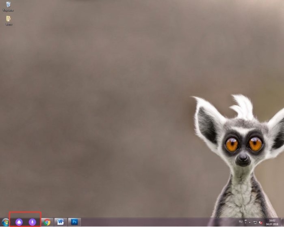The image size is (284, 227).
Task: Toggle the muted volume speaker icon
Action: coord(260,222)
